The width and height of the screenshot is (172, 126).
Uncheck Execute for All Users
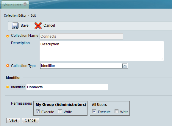point(94,111)
